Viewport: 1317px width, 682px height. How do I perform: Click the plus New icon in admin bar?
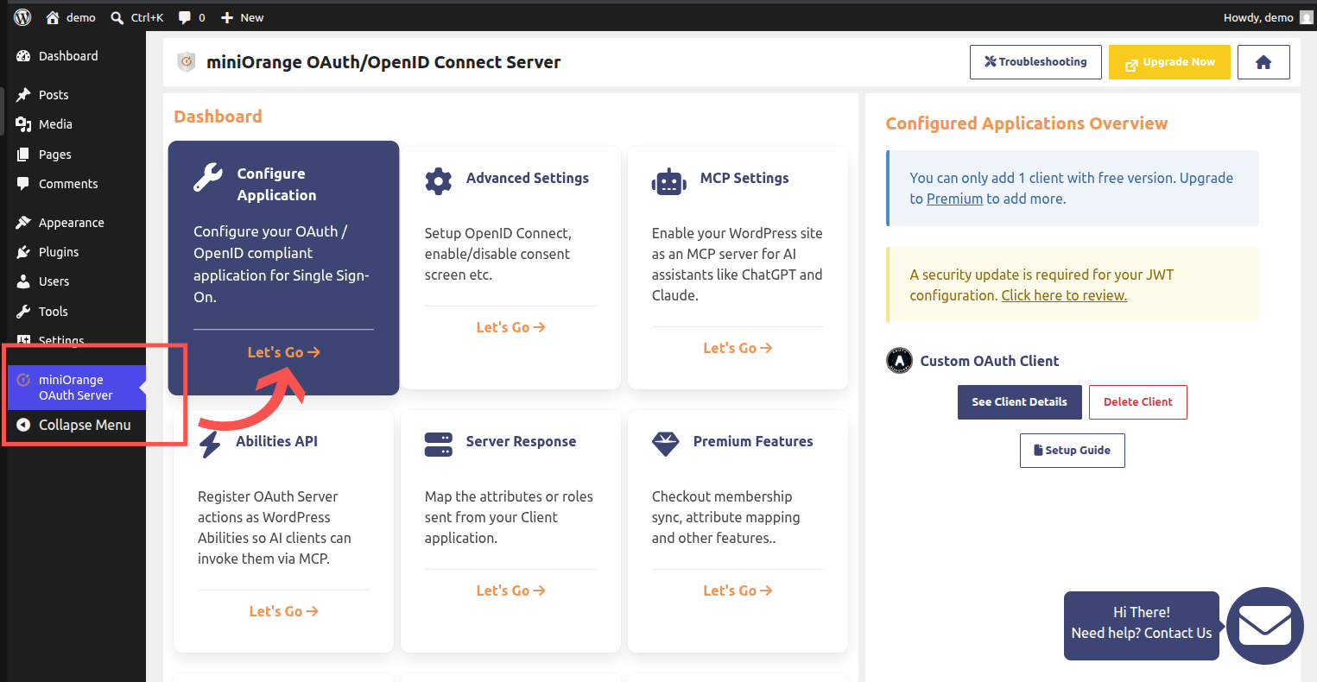(227, 17)
